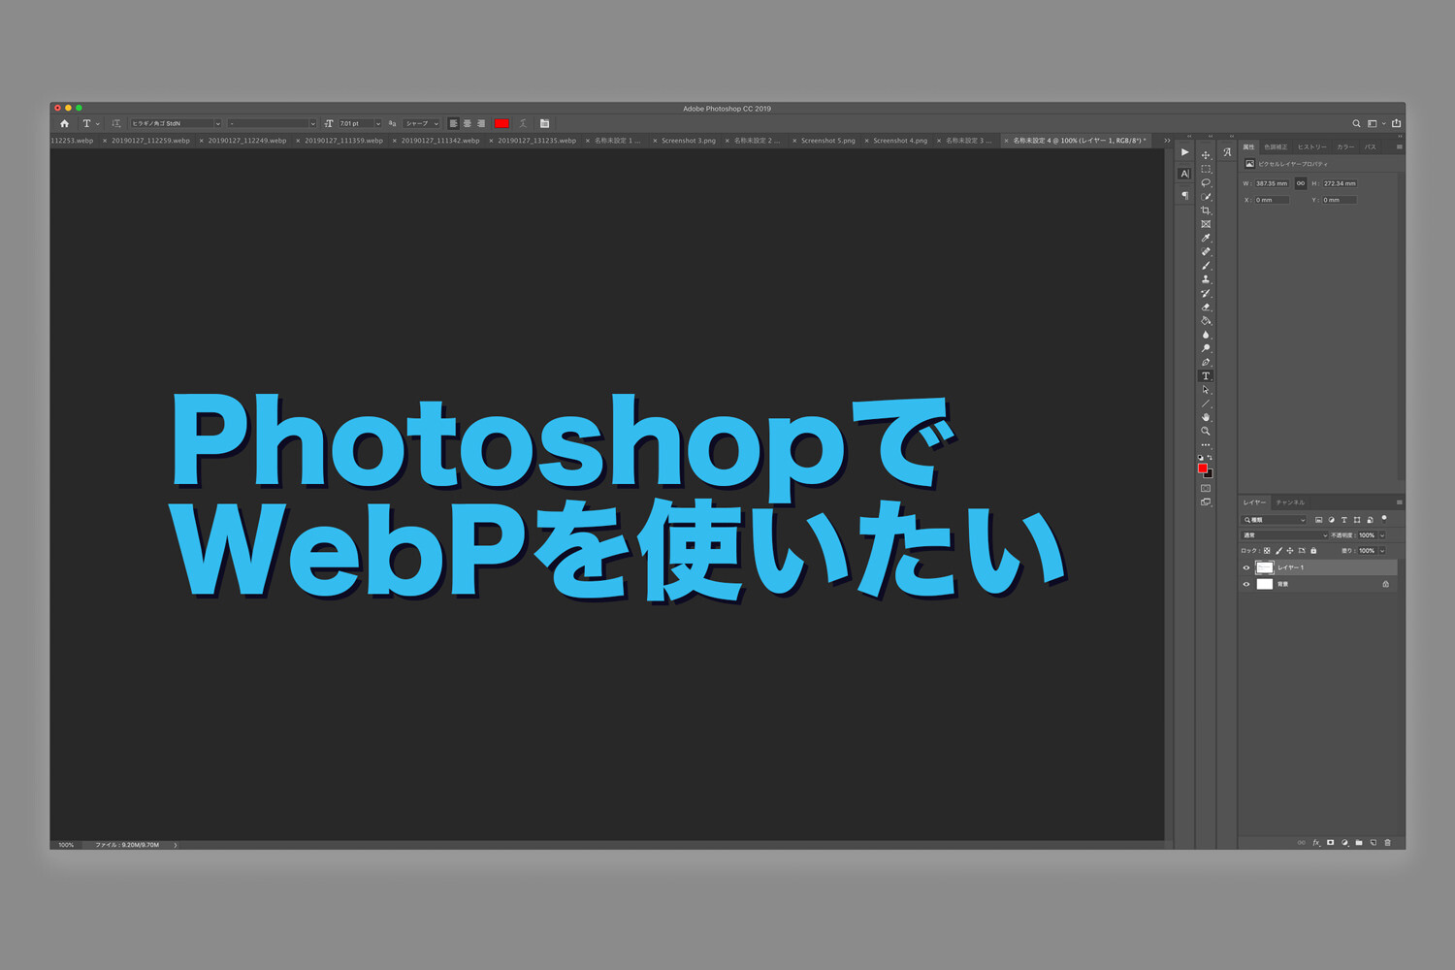Select the Pen tool
Screen dimensions: 1455x970
point(1206,362)
